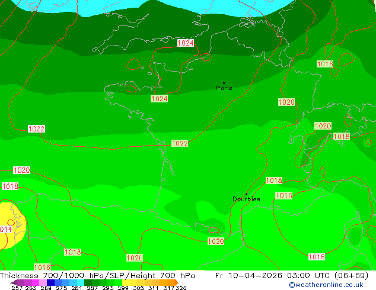Select the black marker dot above Paris
The height and width of the screenshot is (290, 376).
(x=224, y=83)
